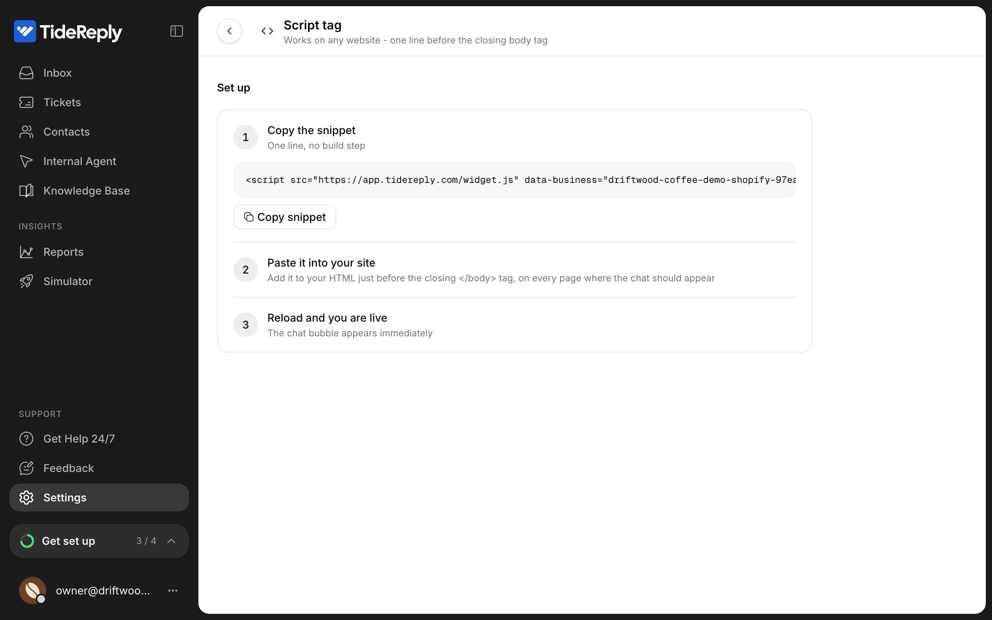Open Tickets from the sidebar
Image resolution: width=992 pixels, height=620 pixels.
99,103
